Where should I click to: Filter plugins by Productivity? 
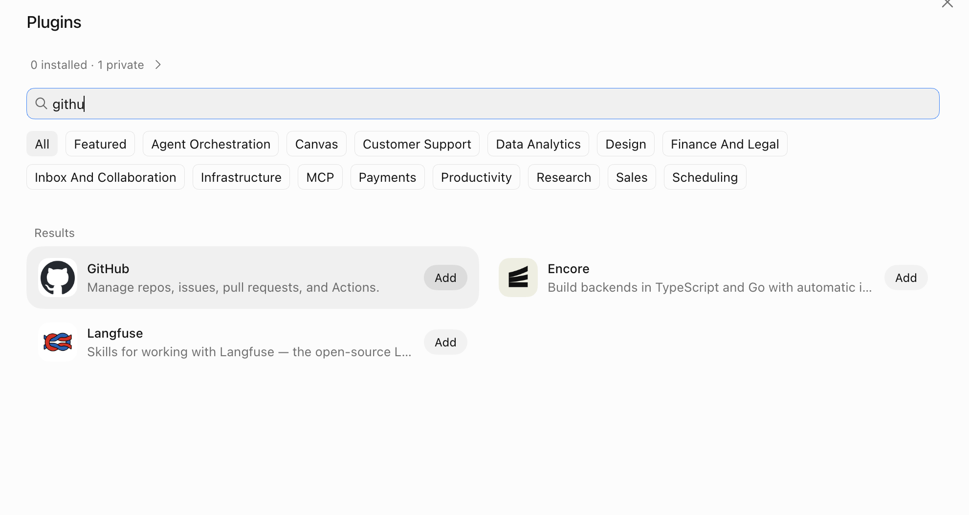pyautogui.click(x=476, y=177)
